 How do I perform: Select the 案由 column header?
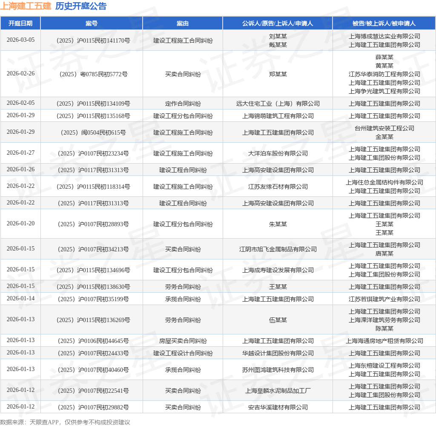coord(183,23)
